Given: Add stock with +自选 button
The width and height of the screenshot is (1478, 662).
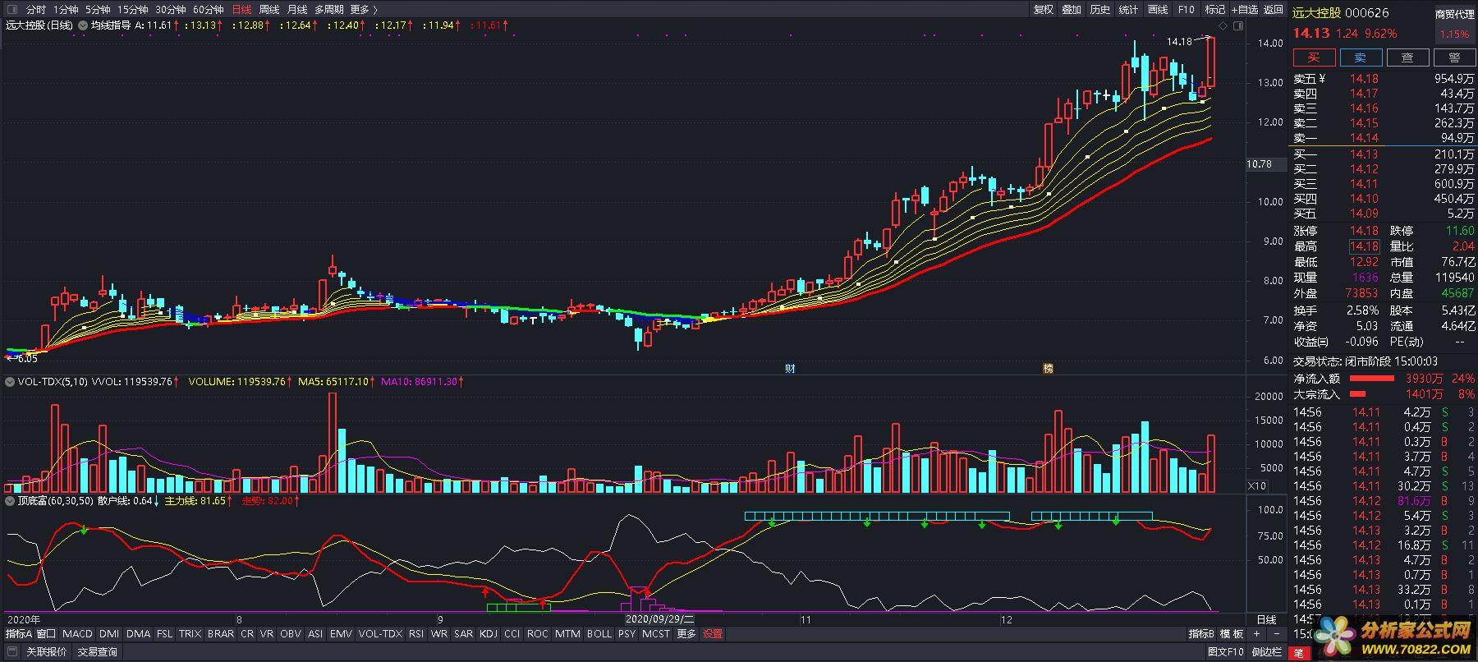Looking at the screenshot, I should click(1244, 10).
